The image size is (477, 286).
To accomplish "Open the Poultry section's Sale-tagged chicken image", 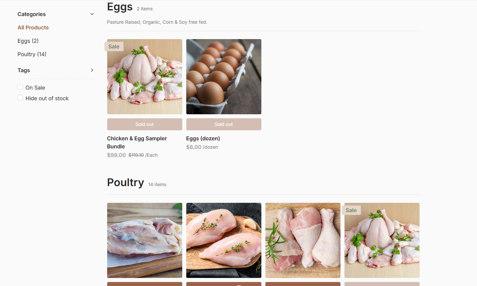I will (382, 244).
